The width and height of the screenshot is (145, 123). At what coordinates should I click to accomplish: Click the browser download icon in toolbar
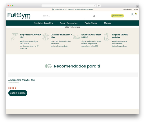[x=99, y=6]
